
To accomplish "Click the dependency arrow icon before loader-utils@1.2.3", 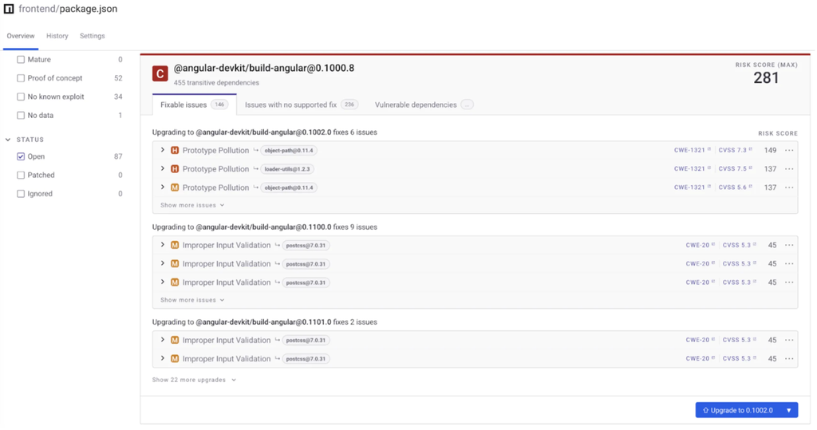I will 256,169.
